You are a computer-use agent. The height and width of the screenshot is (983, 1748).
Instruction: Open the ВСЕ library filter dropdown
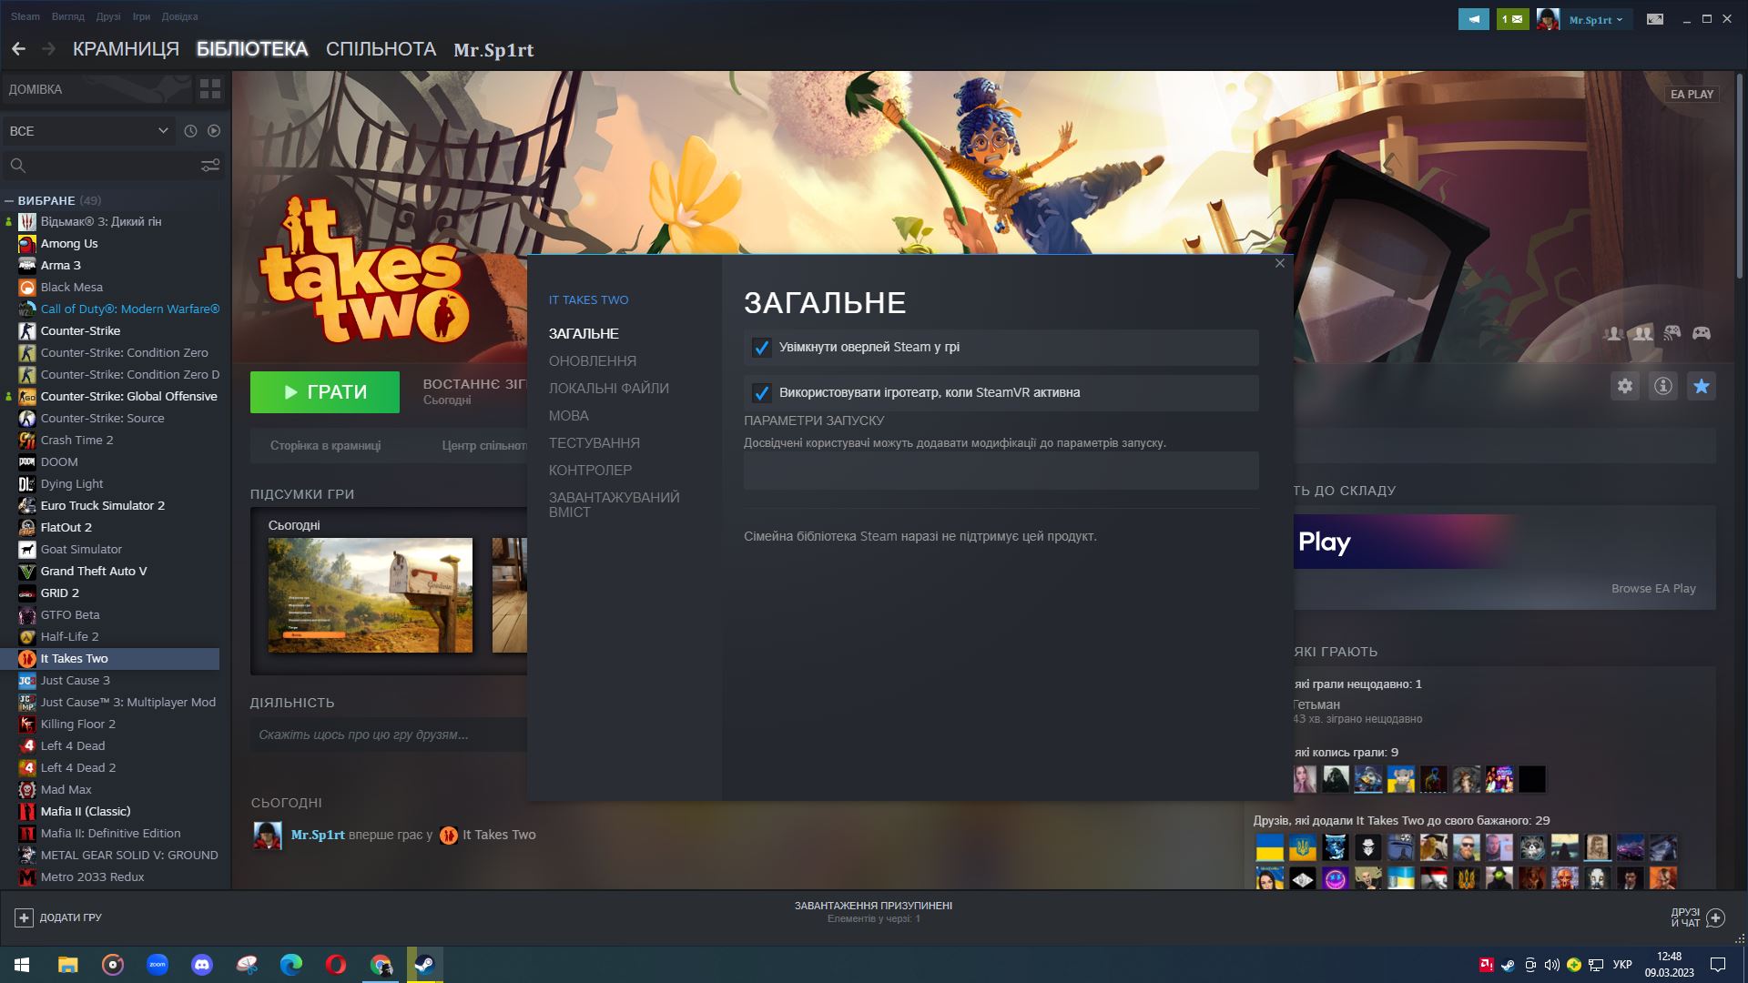tap(88, 131)
